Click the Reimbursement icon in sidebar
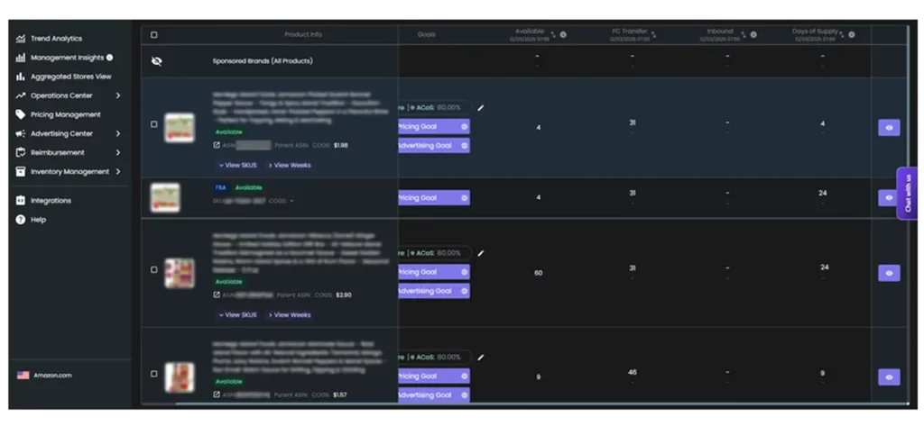Viewport: 924px width, 426px height. pyautogui.click(x=21, y=152)
